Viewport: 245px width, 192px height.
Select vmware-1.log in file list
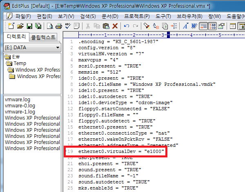click(x=20, y=111)
